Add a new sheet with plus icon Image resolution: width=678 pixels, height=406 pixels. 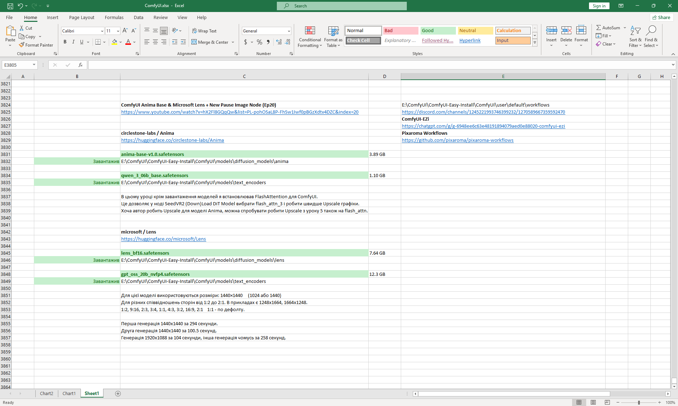(x=118, y=393)
